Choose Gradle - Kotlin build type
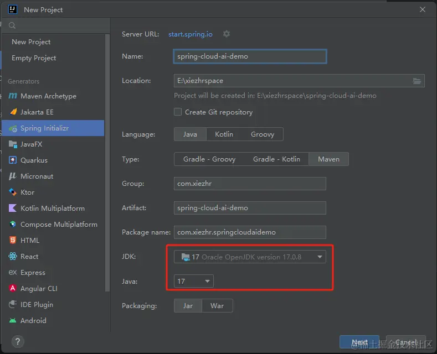This screenshot has height=354, width=437. point(276,159)
